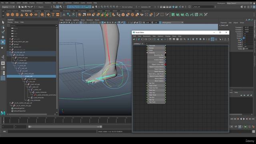Open the Outliner Display menu
This screenshot has width=256, height=144.
click(x=10, y=22)
